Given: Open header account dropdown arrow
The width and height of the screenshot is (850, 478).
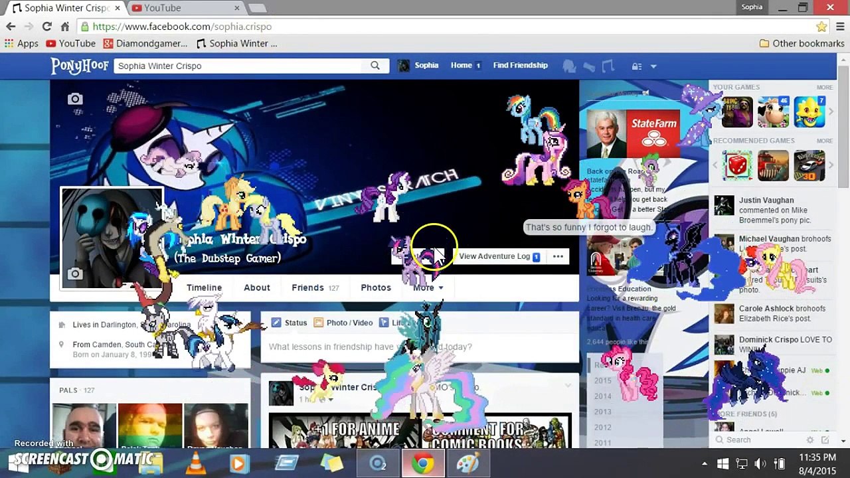Looking at the screenshot, I should (x=653, y=66).
